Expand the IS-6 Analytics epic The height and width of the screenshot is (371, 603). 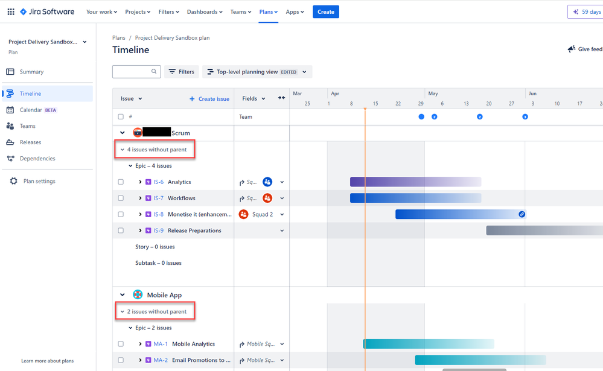coord(140,182)
